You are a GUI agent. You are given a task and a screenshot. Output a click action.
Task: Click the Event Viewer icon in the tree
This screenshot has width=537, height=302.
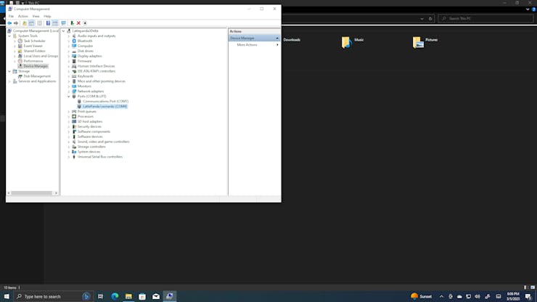pyautogui.click(x=20, y=46)
